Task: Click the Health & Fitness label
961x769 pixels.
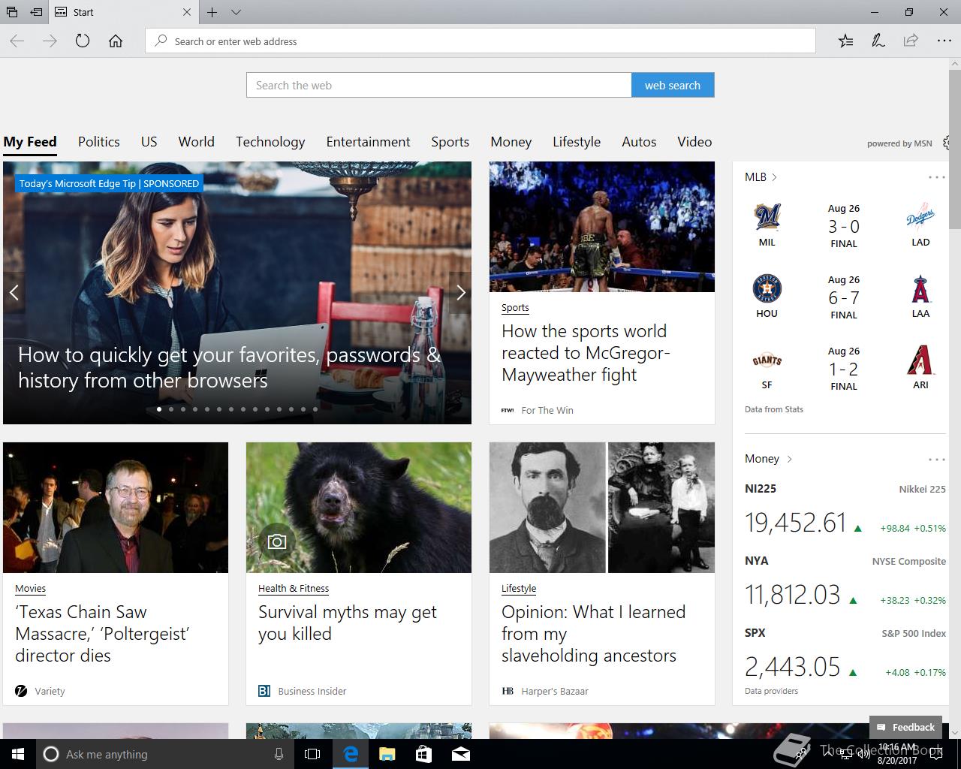Action: (x=294, y=588)
